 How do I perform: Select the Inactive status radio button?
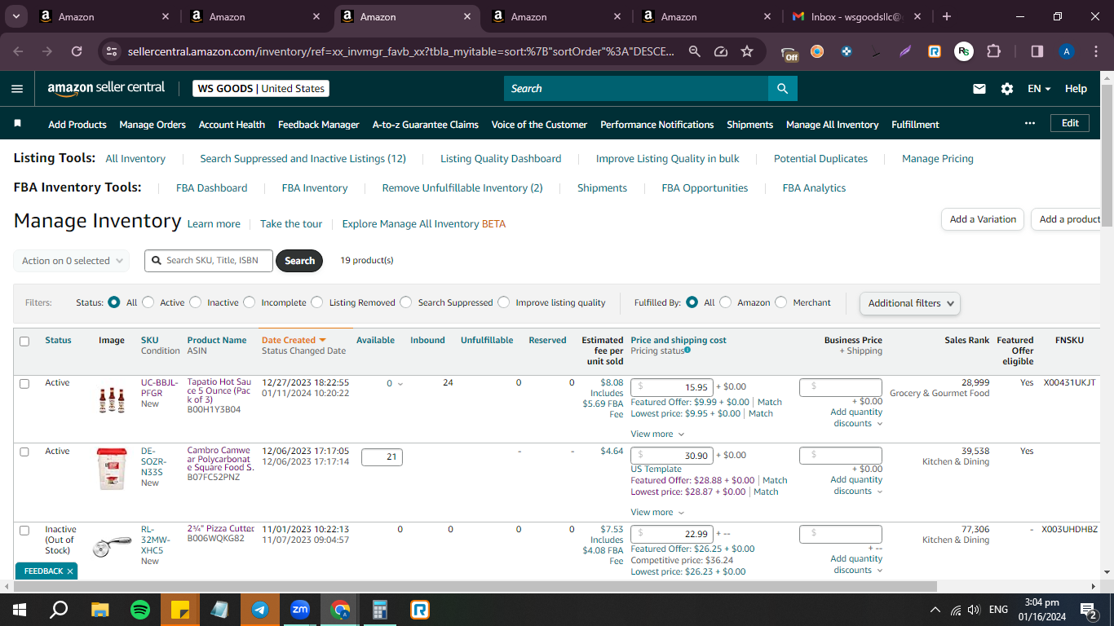click(195, 302)
